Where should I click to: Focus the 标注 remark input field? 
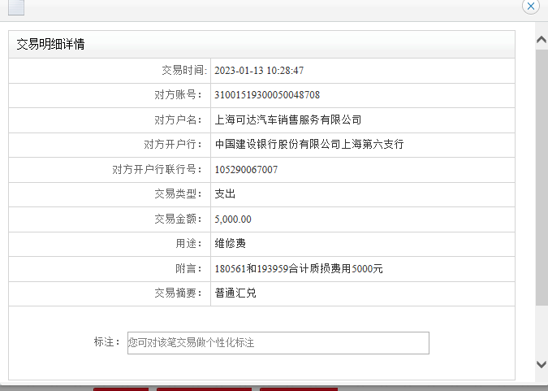[x=278, y=343]
